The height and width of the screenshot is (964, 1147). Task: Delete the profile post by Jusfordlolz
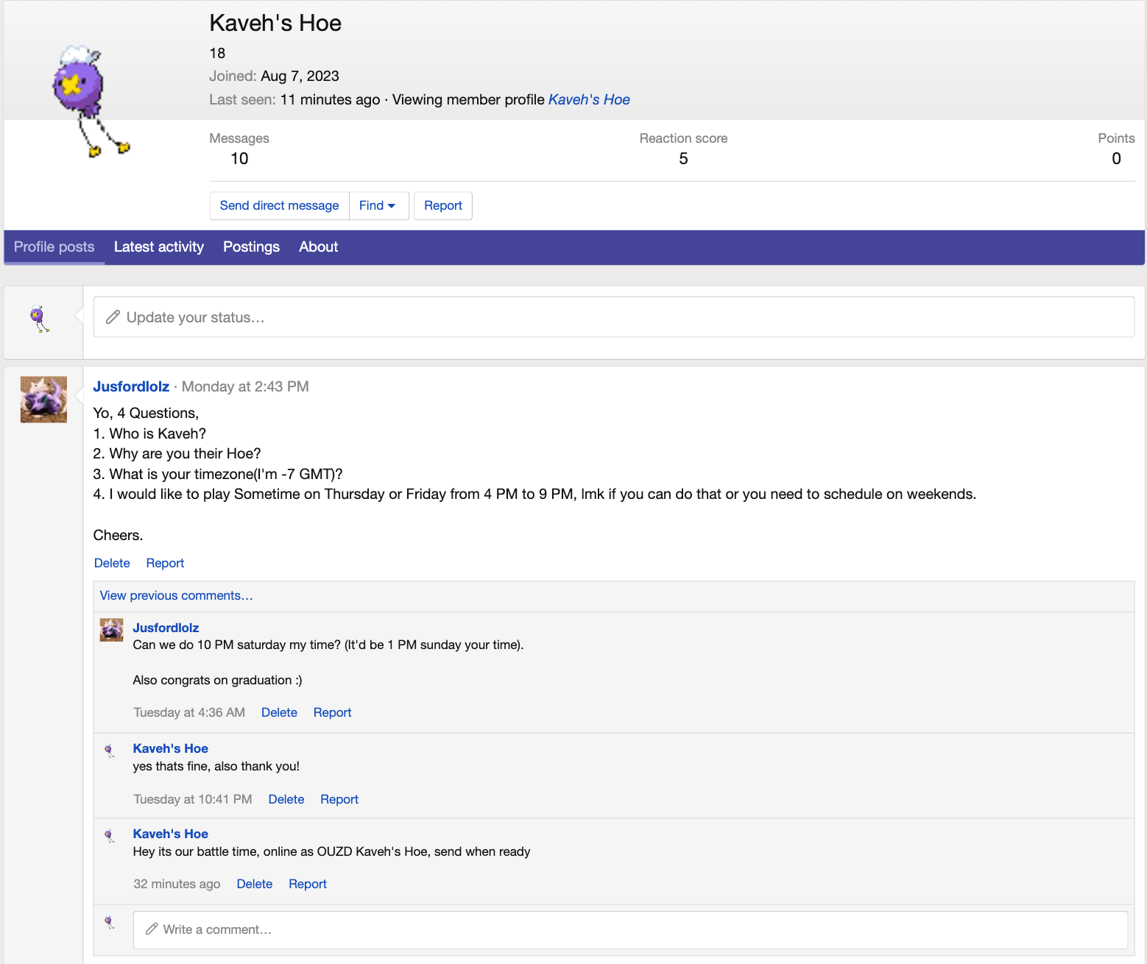tap(112, 563)
